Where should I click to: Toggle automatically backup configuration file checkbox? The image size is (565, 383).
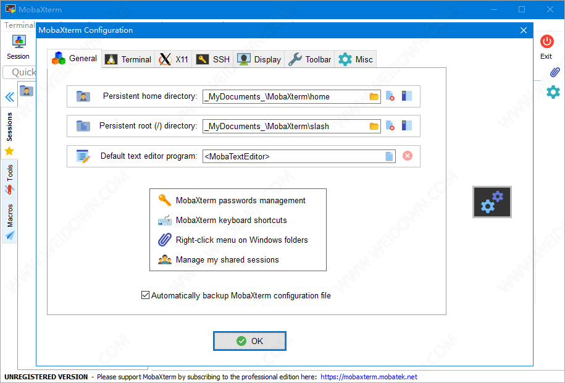pos(146,295)
